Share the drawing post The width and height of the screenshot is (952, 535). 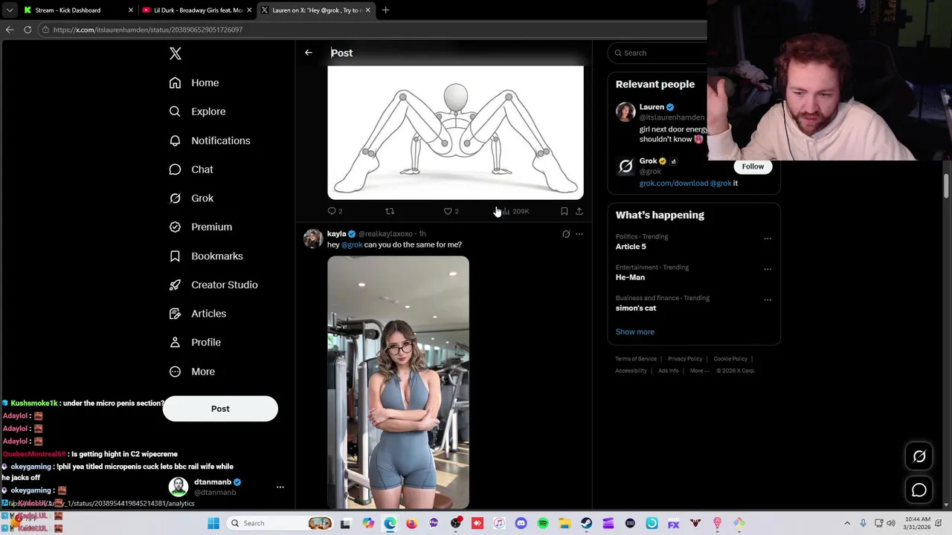pyautogui.click(x=579, y=211)
